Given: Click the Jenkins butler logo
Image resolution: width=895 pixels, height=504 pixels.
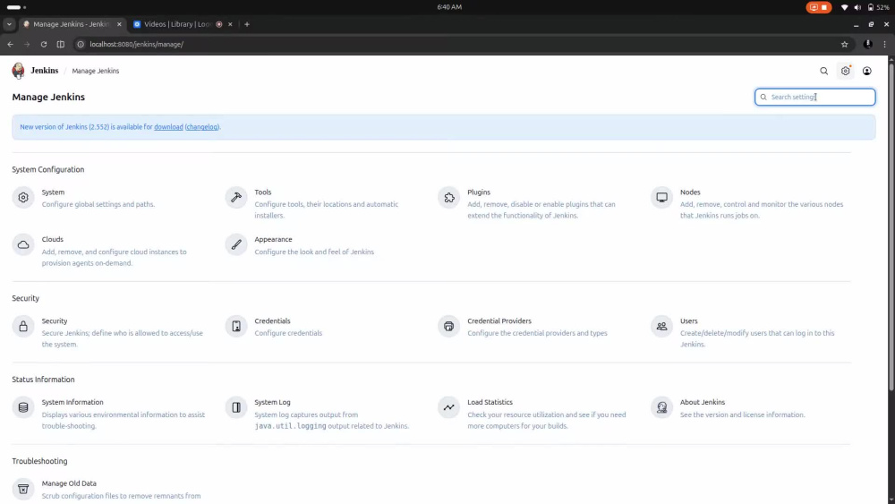Looking at the screenshot, I should tap(18, 71).
